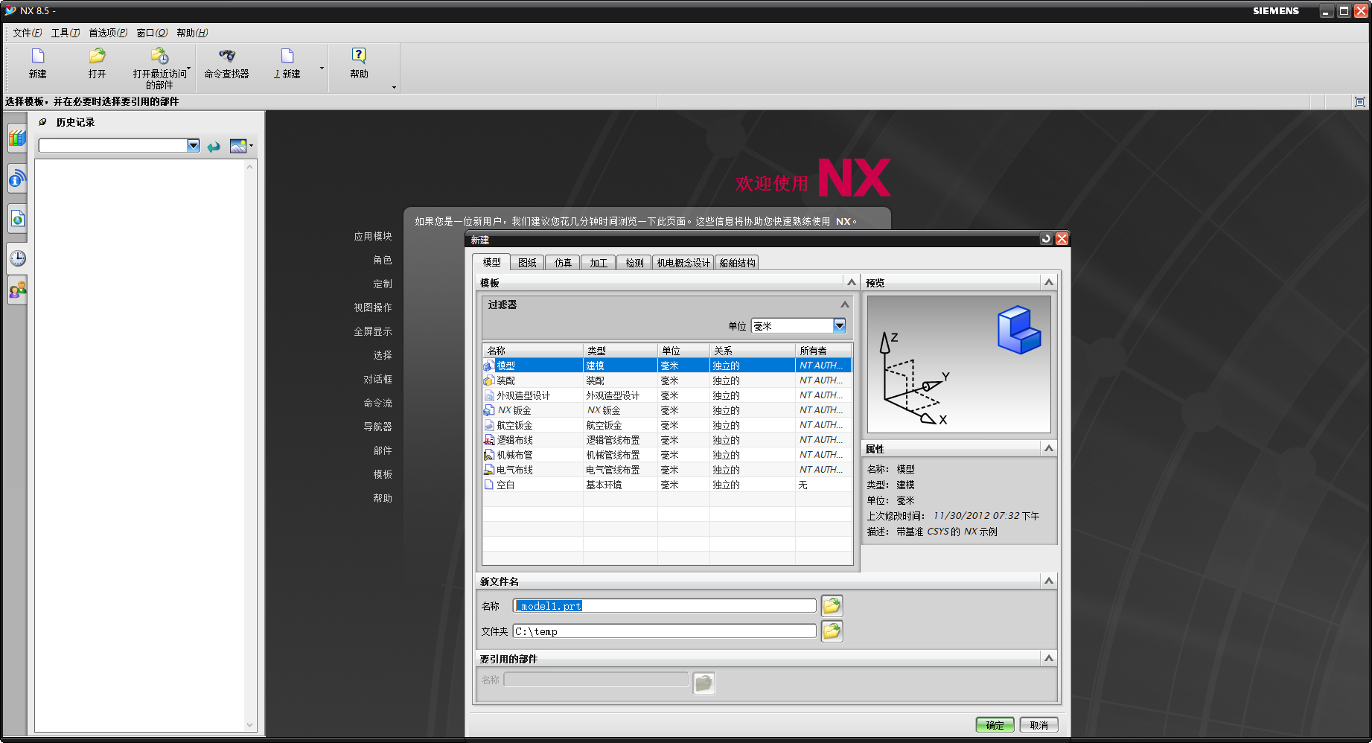Switch to the 加工 (Manufacturing) tab
The width and height of the screenshot is (1372, 743).
599,263
